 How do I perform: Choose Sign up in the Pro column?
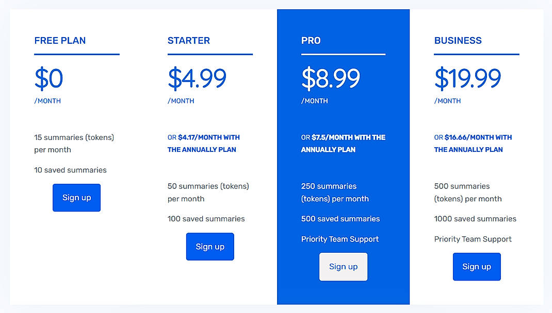click(x=343, y=267)
